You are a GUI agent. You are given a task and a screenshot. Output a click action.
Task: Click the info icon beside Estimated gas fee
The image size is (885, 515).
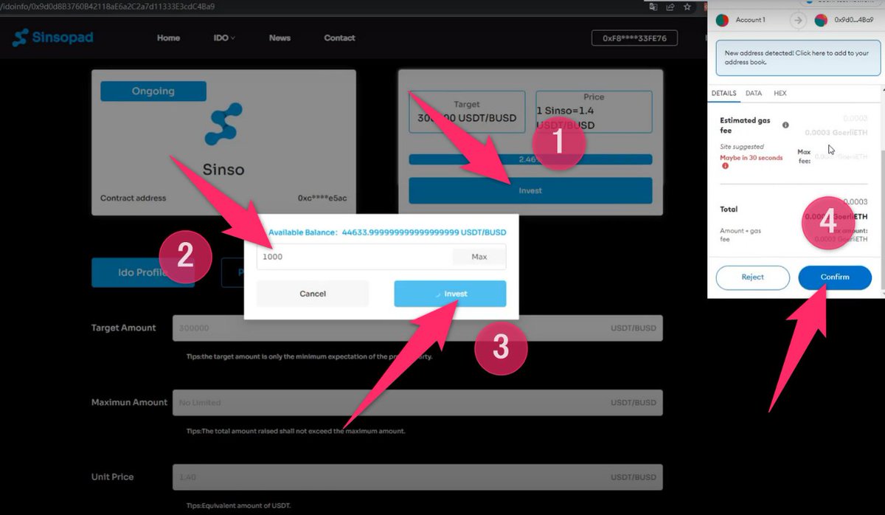click(x=785, y=125)
